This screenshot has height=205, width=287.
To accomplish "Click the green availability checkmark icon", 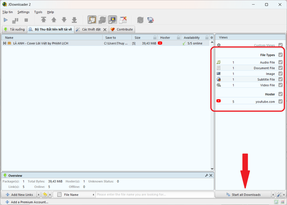I will tap(184, 44).
